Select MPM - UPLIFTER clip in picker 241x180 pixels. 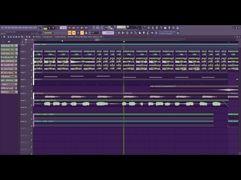click(x=9, y=61)
